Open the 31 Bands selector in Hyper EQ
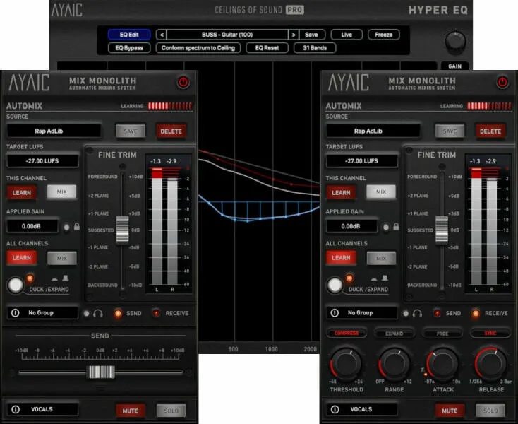Viewport: 518px width, 424px height. [x=315, y=48]
